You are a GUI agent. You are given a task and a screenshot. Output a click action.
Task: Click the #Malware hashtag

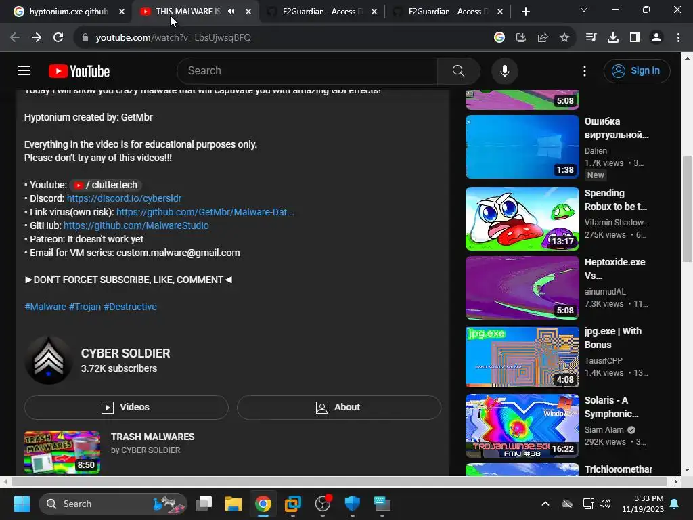click(45, 307)
